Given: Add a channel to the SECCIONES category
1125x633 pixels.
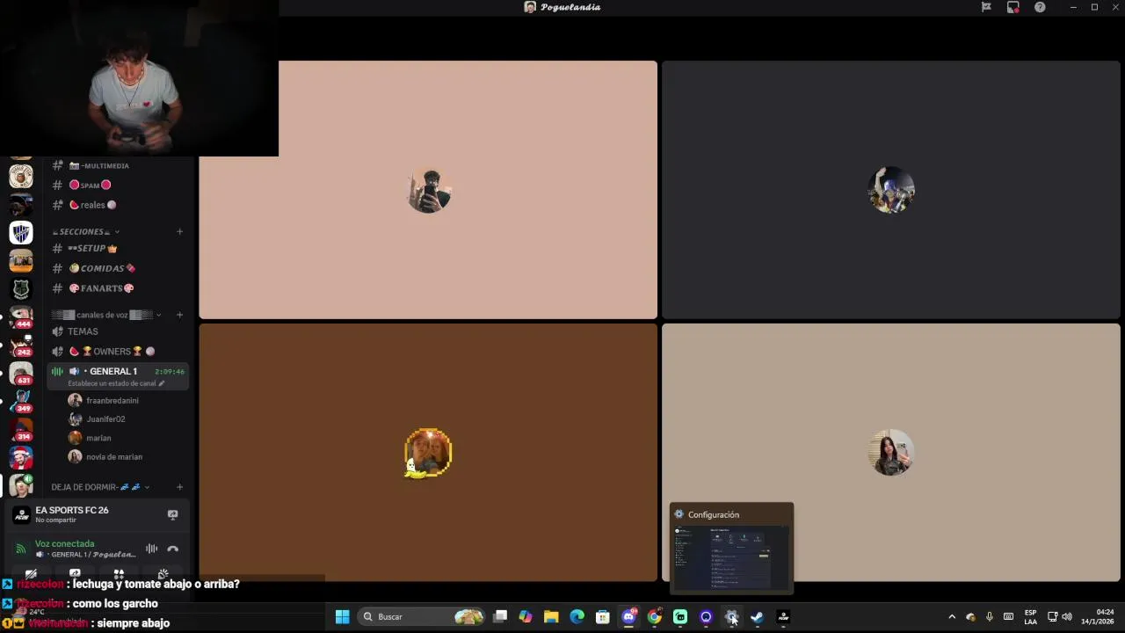Looking at the screenshot, I should (179, 231).
